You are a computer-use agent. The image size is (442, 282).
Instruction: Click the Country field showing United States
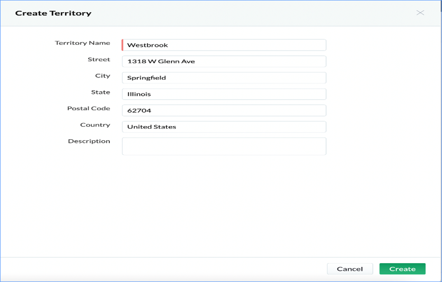click(x=224, y=127)
